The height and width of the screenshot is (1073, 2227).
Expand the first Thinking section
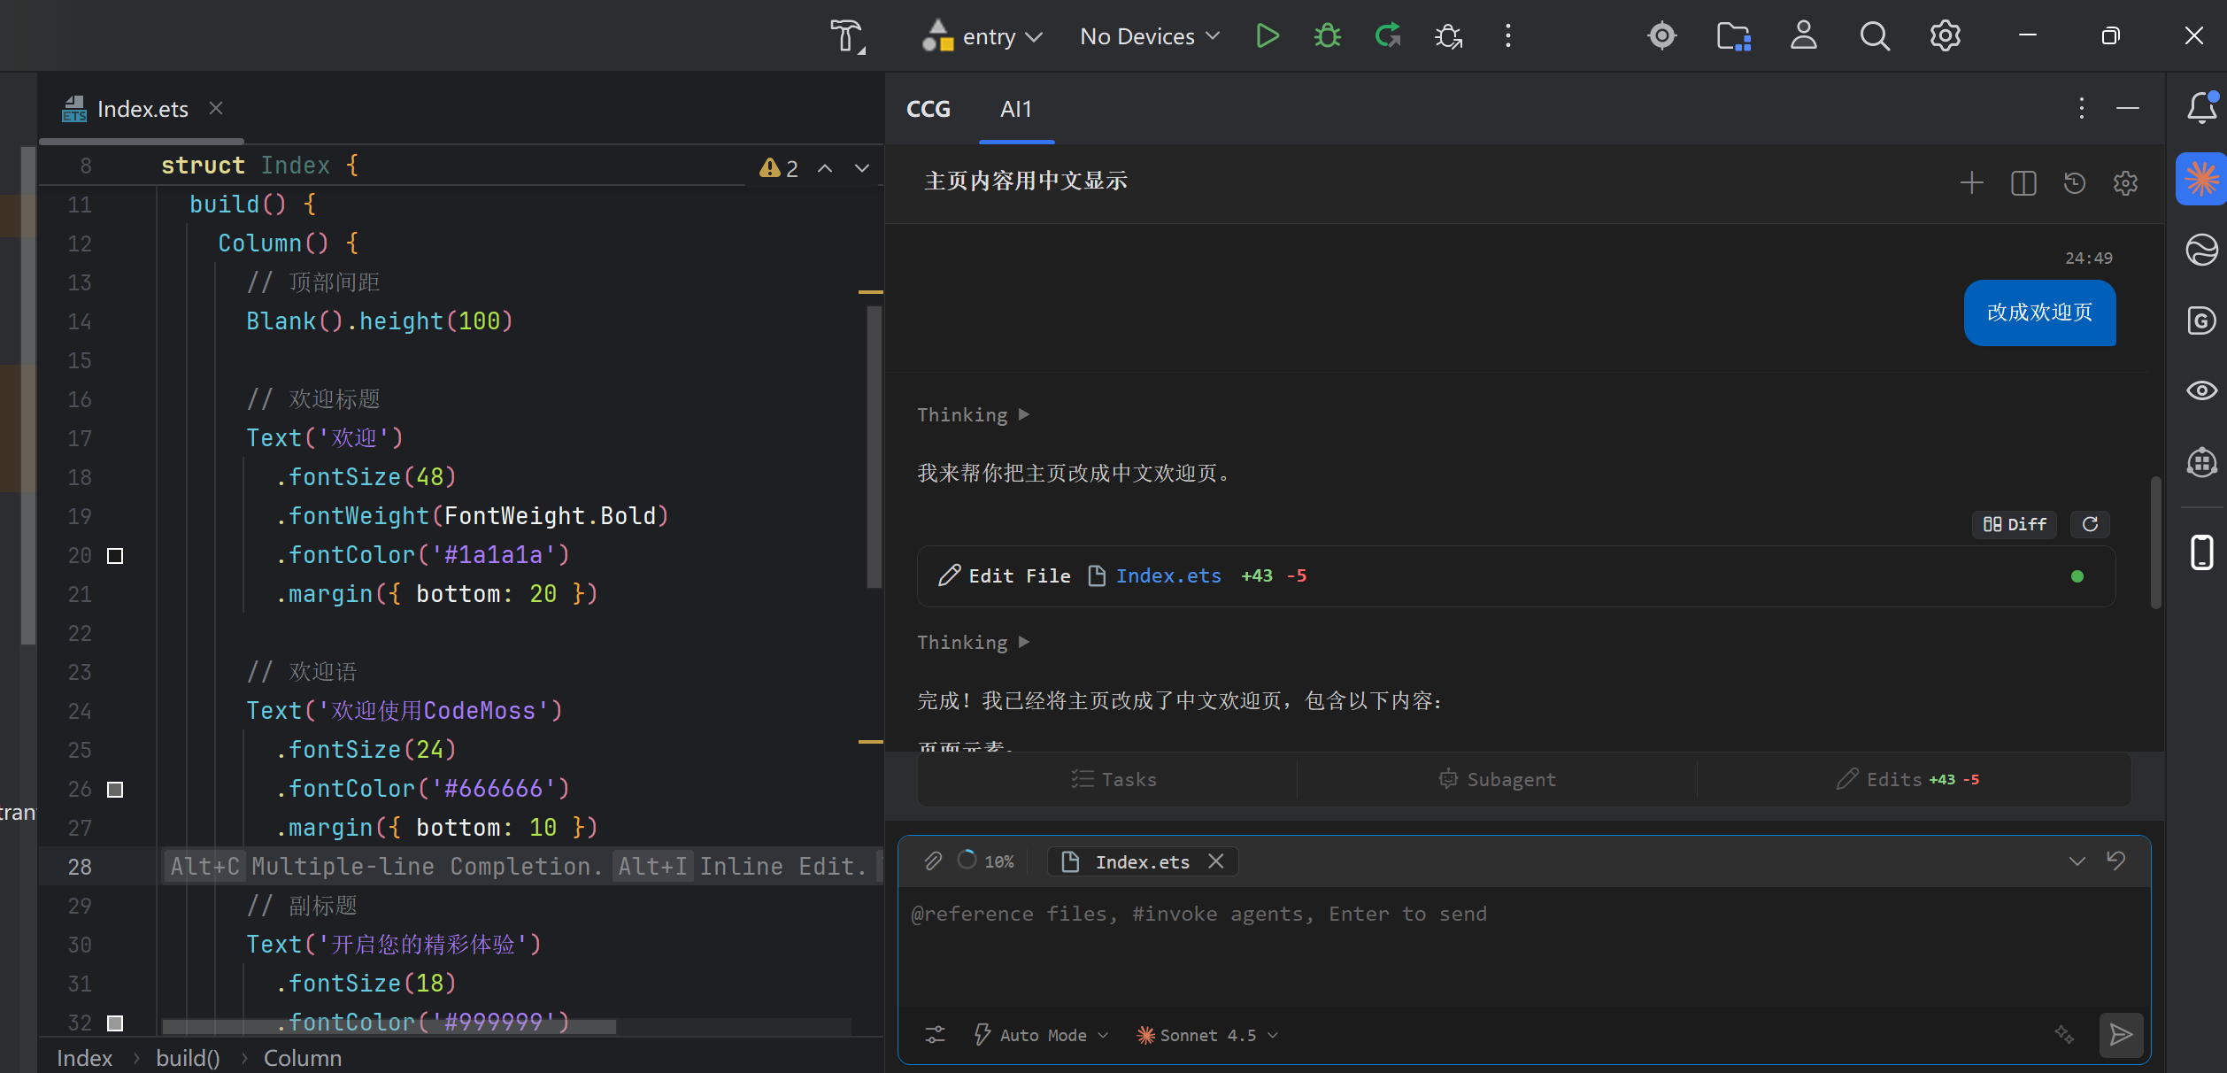973,415
